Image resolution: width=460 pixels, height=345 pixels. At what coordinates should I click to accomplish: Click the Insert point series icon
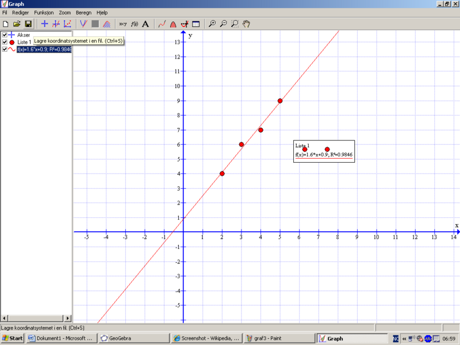pyautogui.click(x=67, y=24)
